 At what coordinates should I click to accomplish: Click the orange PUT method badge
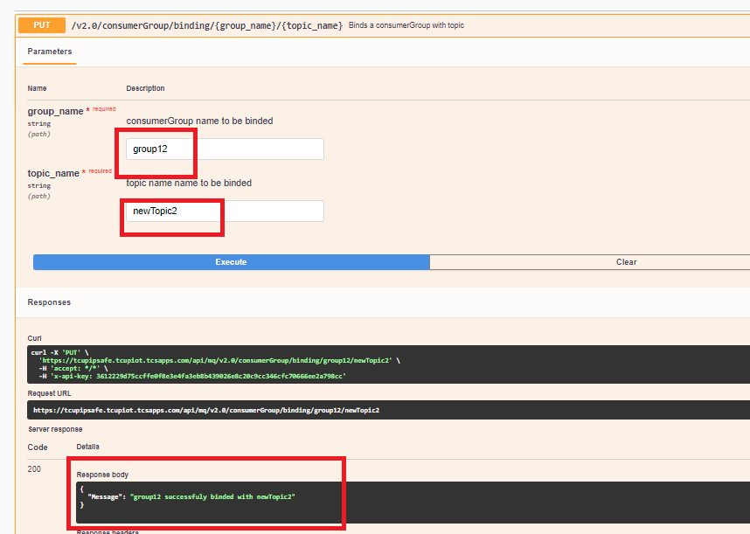pyautogui.click(x=42, y=25)
